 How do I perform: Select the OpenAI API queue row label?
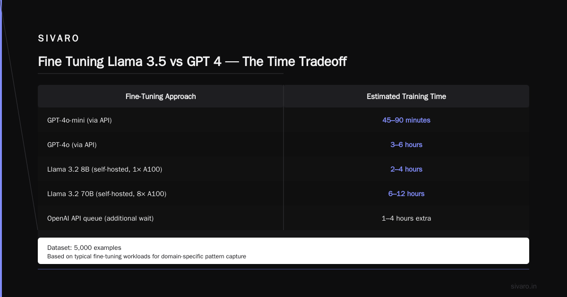[x=101, y=218]
